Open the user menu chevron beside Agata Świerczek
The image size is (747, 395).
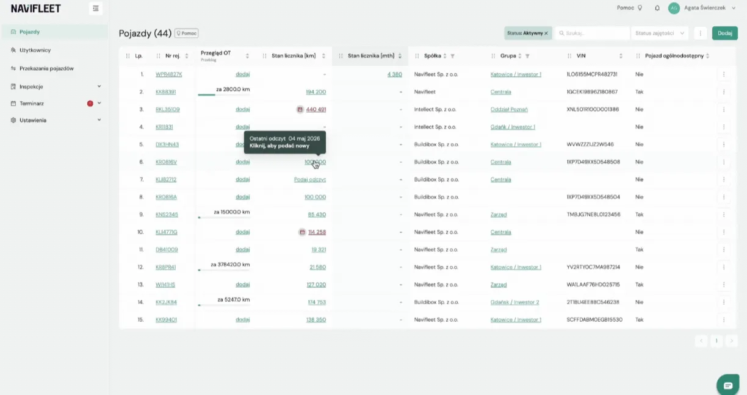tap(734, 8)
